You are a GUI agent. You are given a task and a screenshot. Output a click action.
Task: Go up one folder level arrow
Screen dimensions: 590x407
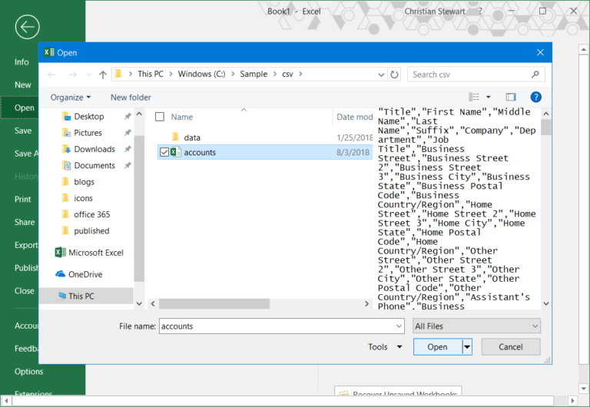click(x=103, y=74)
